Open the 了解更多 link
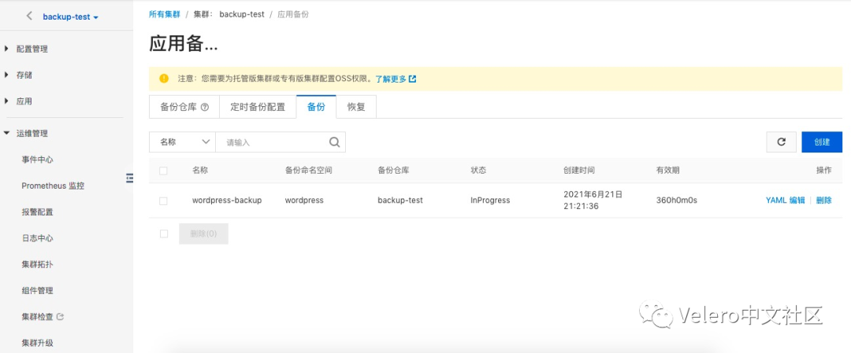 tap(391, 79)
